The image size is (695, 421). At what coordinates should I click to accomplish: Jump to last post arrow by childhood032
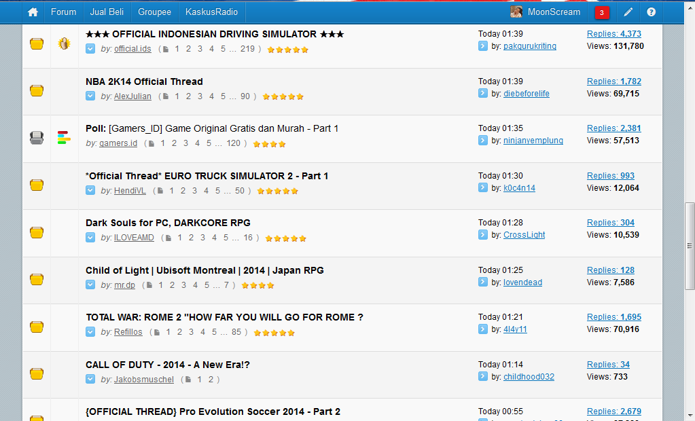(x=483, y=376)
